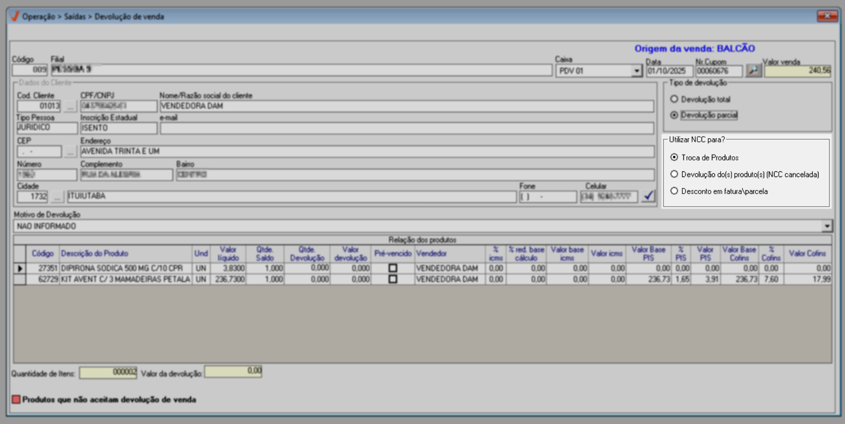845x424 pixels.
Task: Expand the Motivo de Devolução dropdown
Action: click(x=826, y=226)
